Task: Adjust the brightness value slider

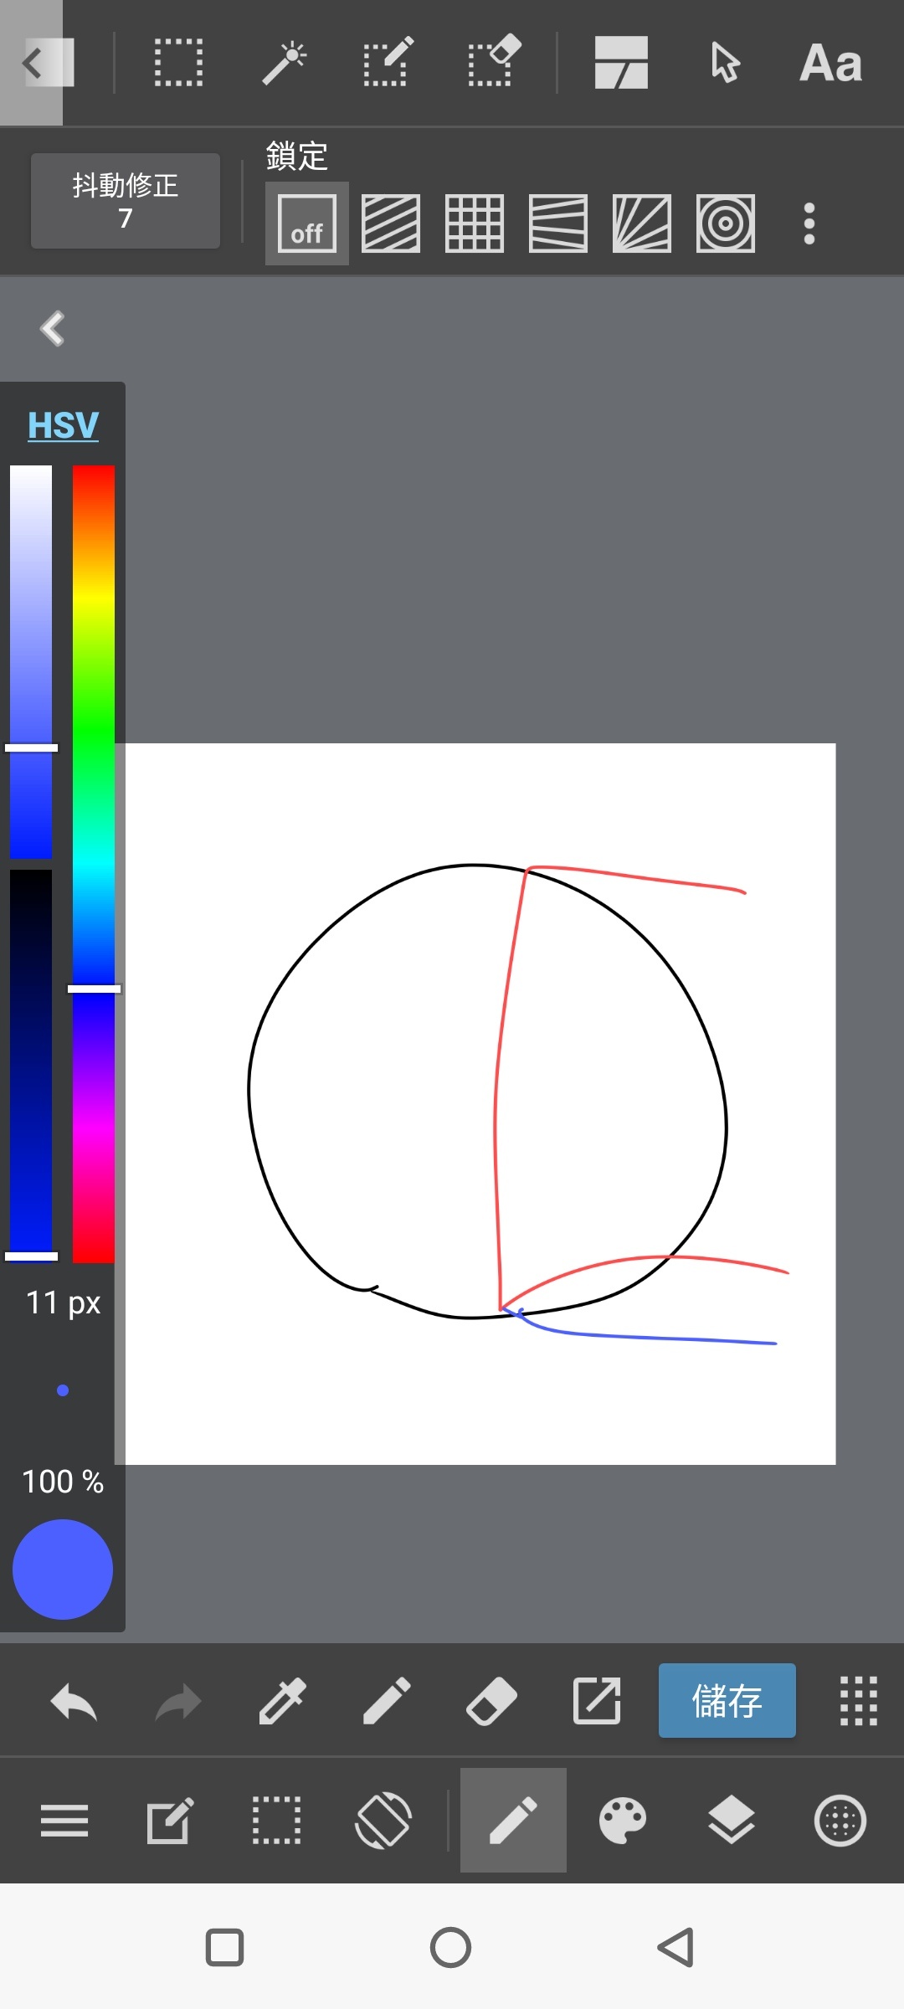Action: tap(31, 1065)
